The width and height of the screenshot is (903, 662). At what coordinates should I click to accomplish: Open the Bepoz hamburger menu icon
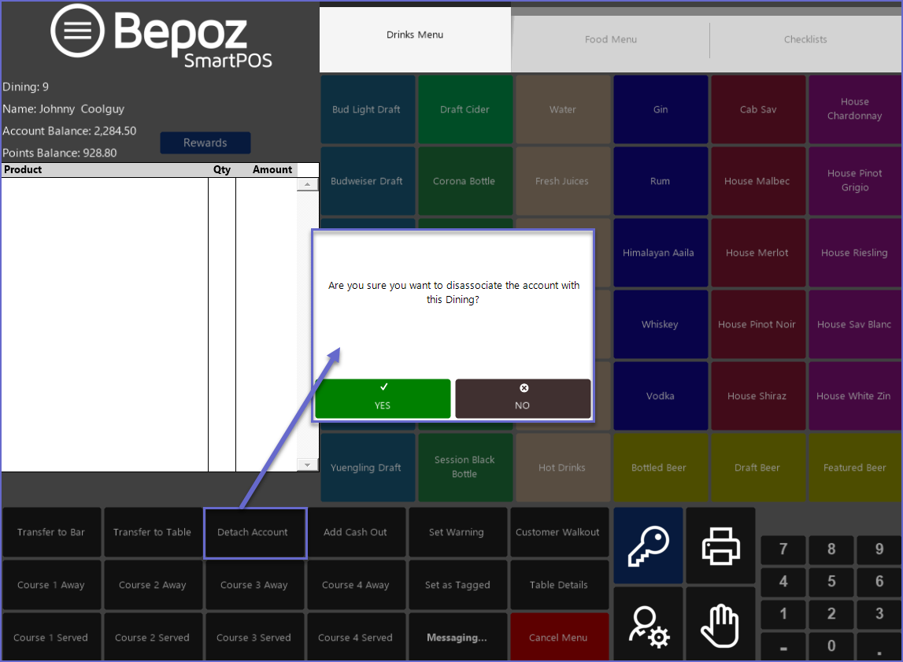point(77,31)
